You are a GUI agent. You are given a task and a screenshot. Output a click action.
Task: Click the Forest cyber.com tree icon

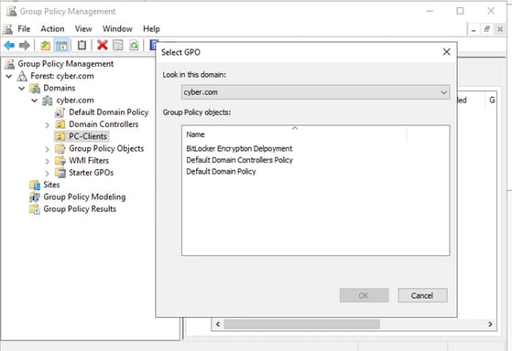tap(22, 76)
